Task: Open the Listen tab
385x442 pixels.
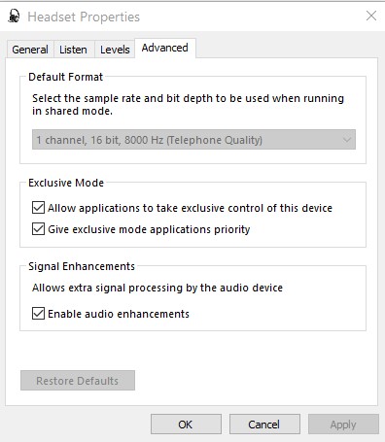Action: (x=73, y=50)
